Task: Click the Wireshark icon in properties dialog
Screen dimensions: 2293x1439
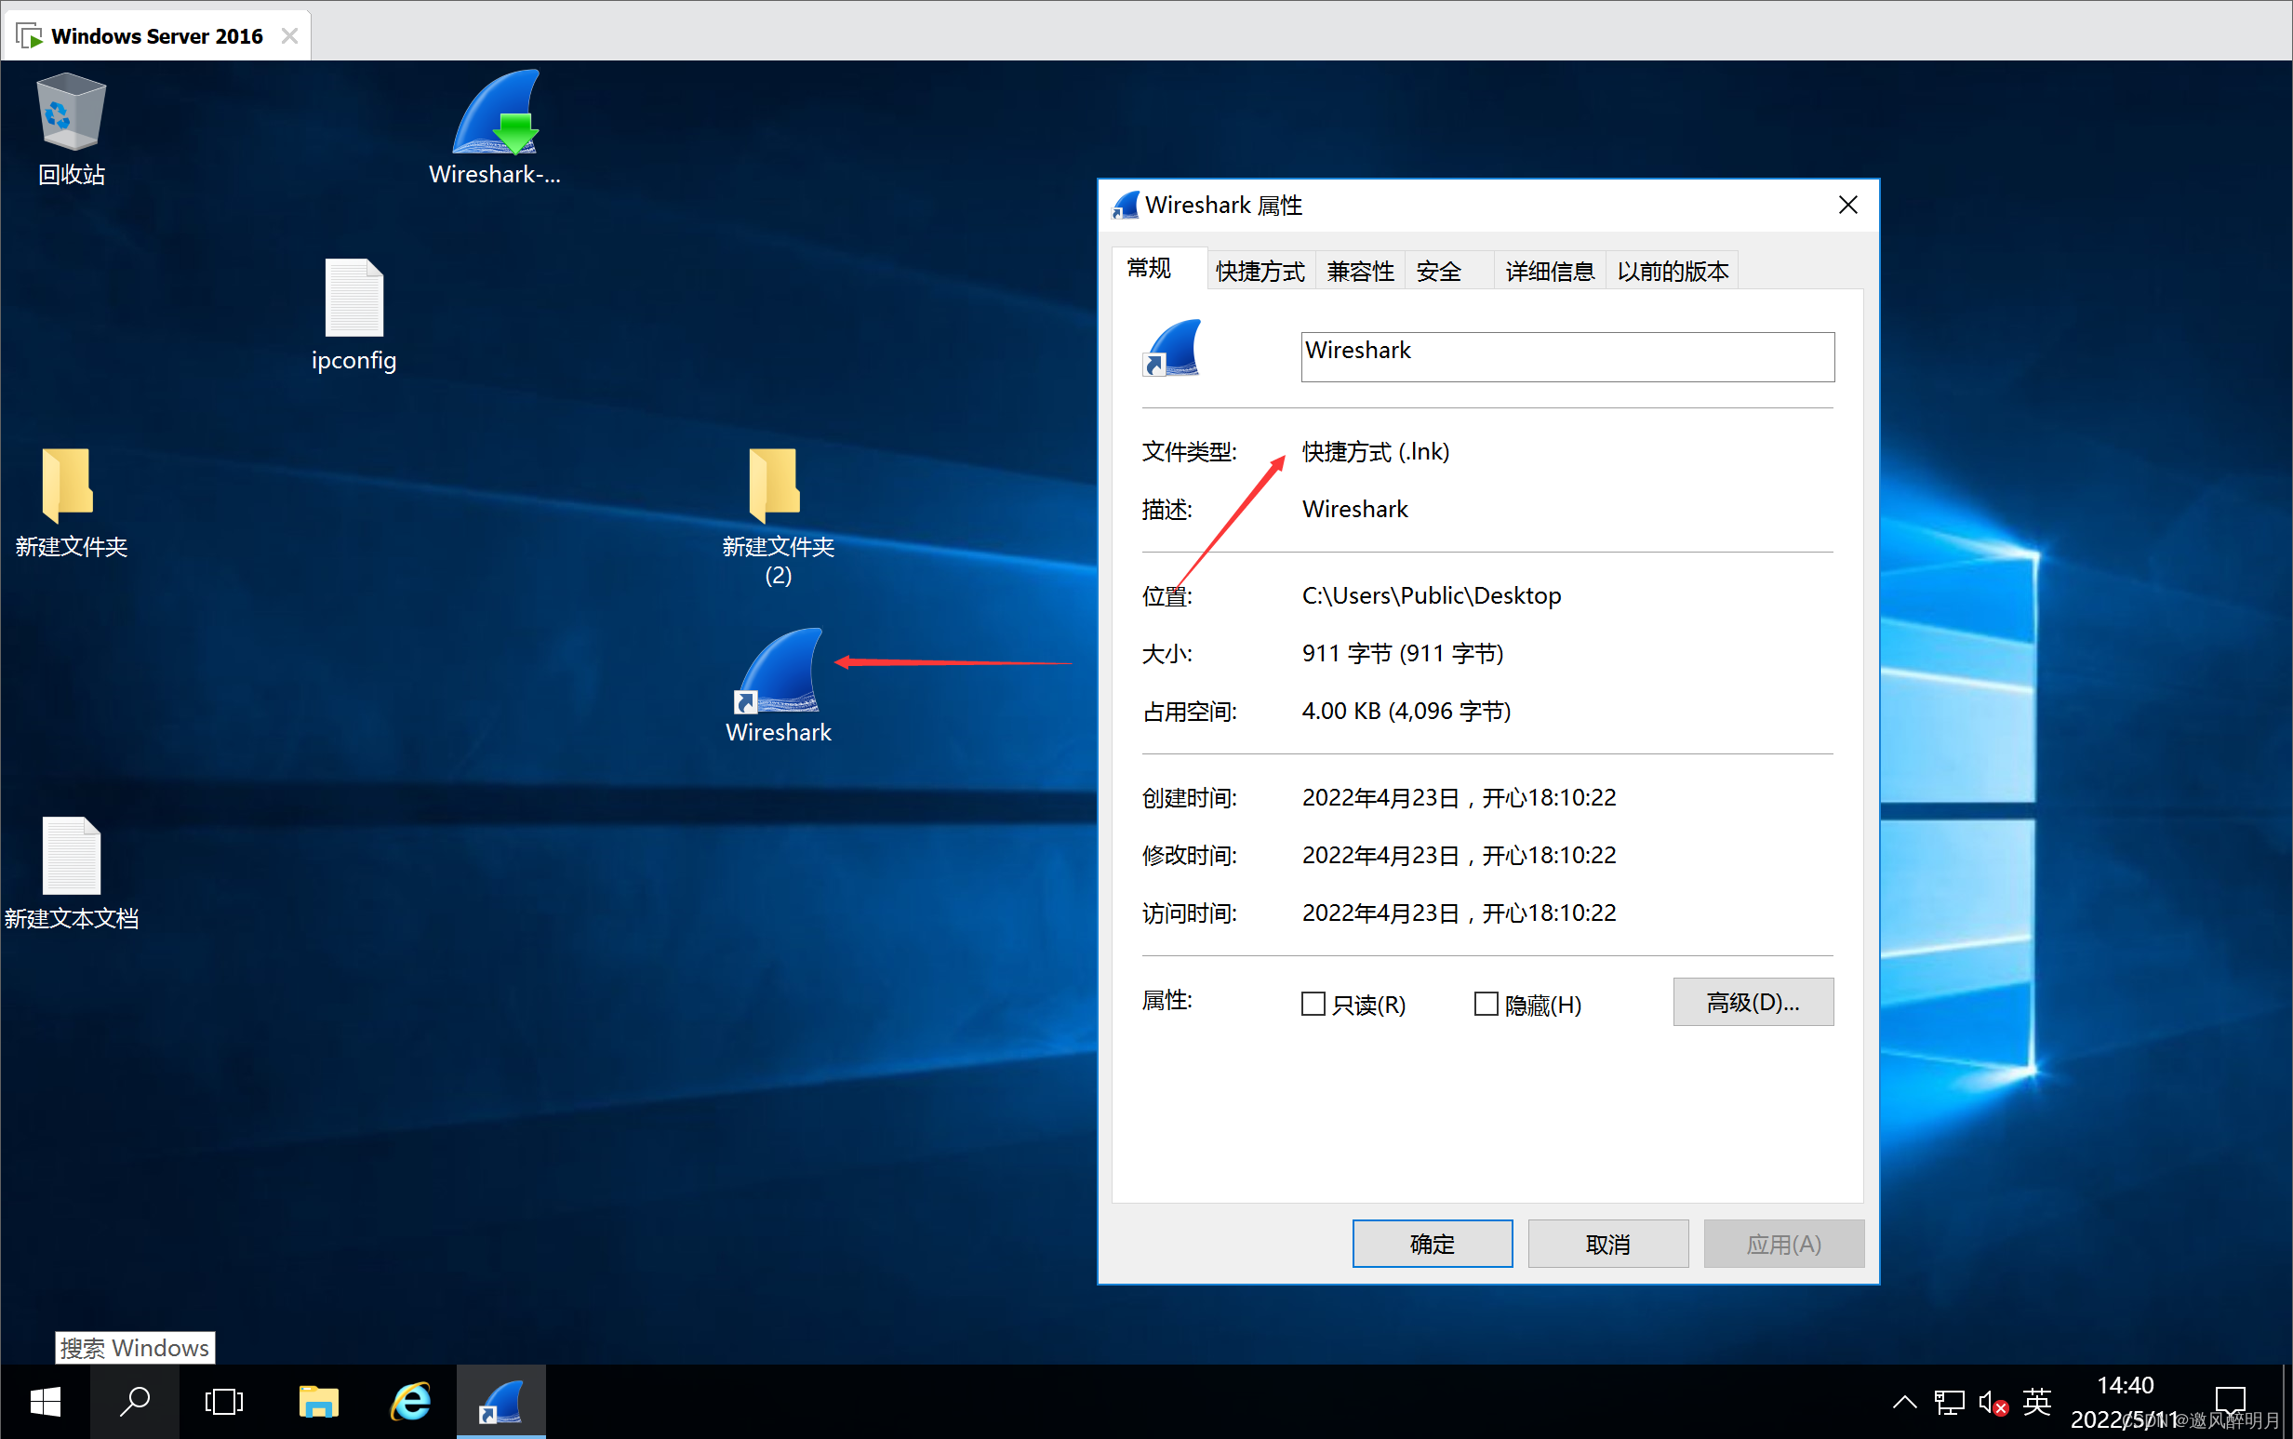Action: click(1172, 348)
